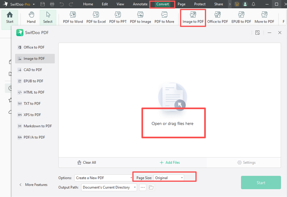The width and height of the screenshot is (287, 197).
Task: Click the shopping cart icon
Action: tap(237, 4)
